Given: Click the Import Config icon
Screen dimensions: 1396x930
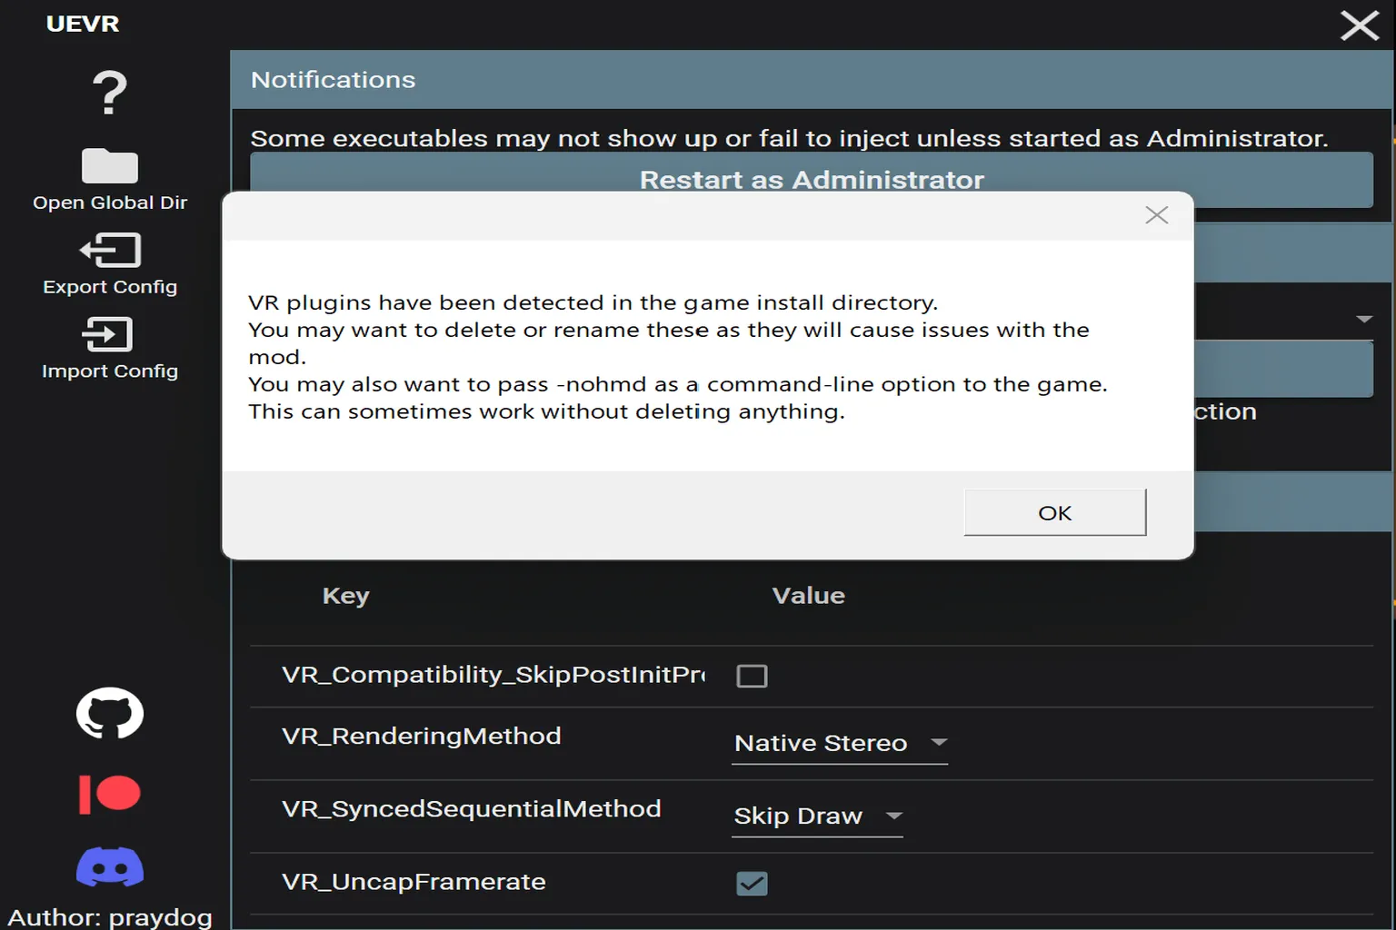Looking at the screenshot, I should [x=108, y=334].
